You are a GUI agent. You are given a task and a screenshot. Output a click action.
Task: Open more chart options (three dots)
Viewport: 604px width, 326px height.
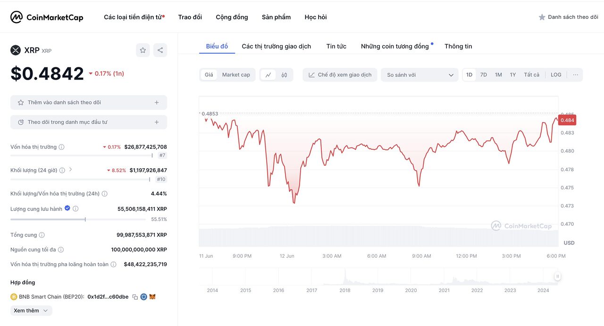575,75
